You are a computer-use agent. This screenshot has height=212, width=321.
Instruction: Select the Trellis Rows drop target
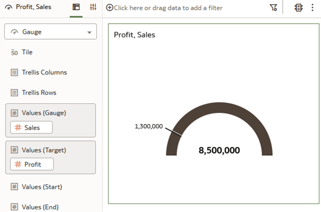click(39, 93)
